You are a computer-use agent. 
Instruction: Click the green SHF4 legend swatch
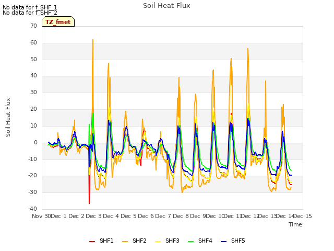[x=190, y=242]
